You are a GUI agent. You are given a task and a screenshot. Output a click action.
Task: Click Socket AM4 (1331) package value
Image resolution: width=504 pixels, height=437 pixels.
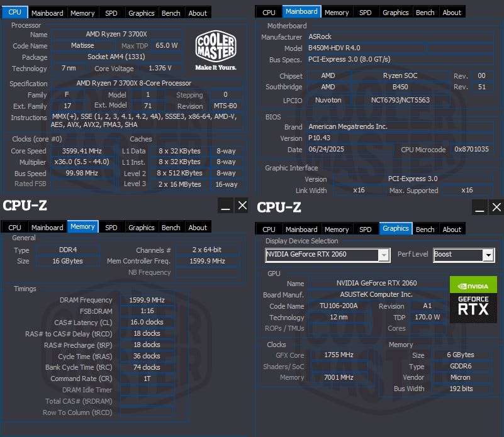[x=116, y=57]
